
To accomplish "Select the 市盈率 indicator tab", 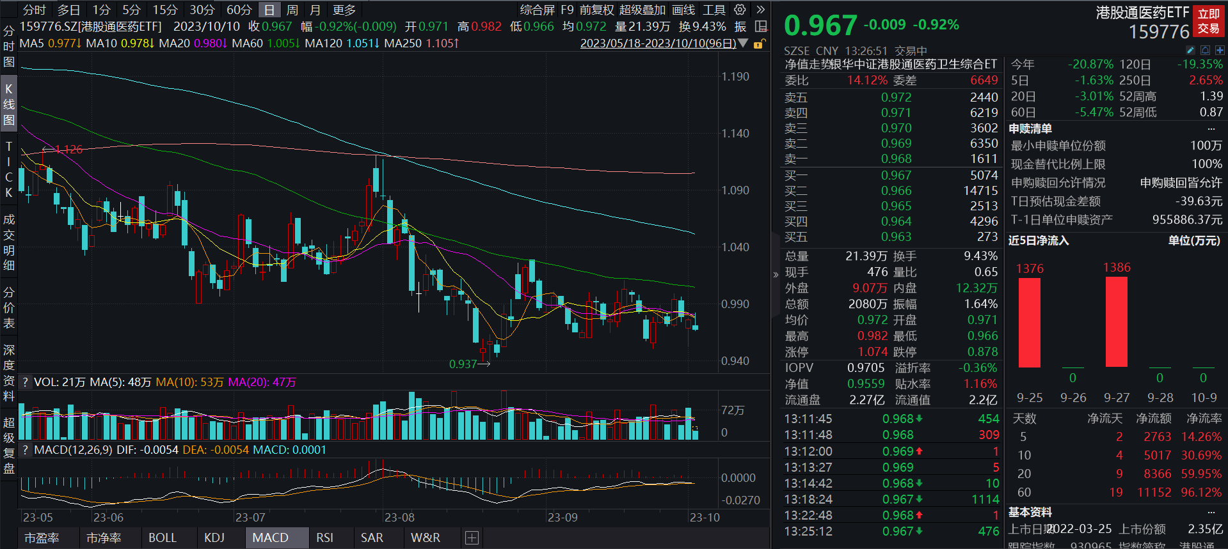I will click(42, 537).
